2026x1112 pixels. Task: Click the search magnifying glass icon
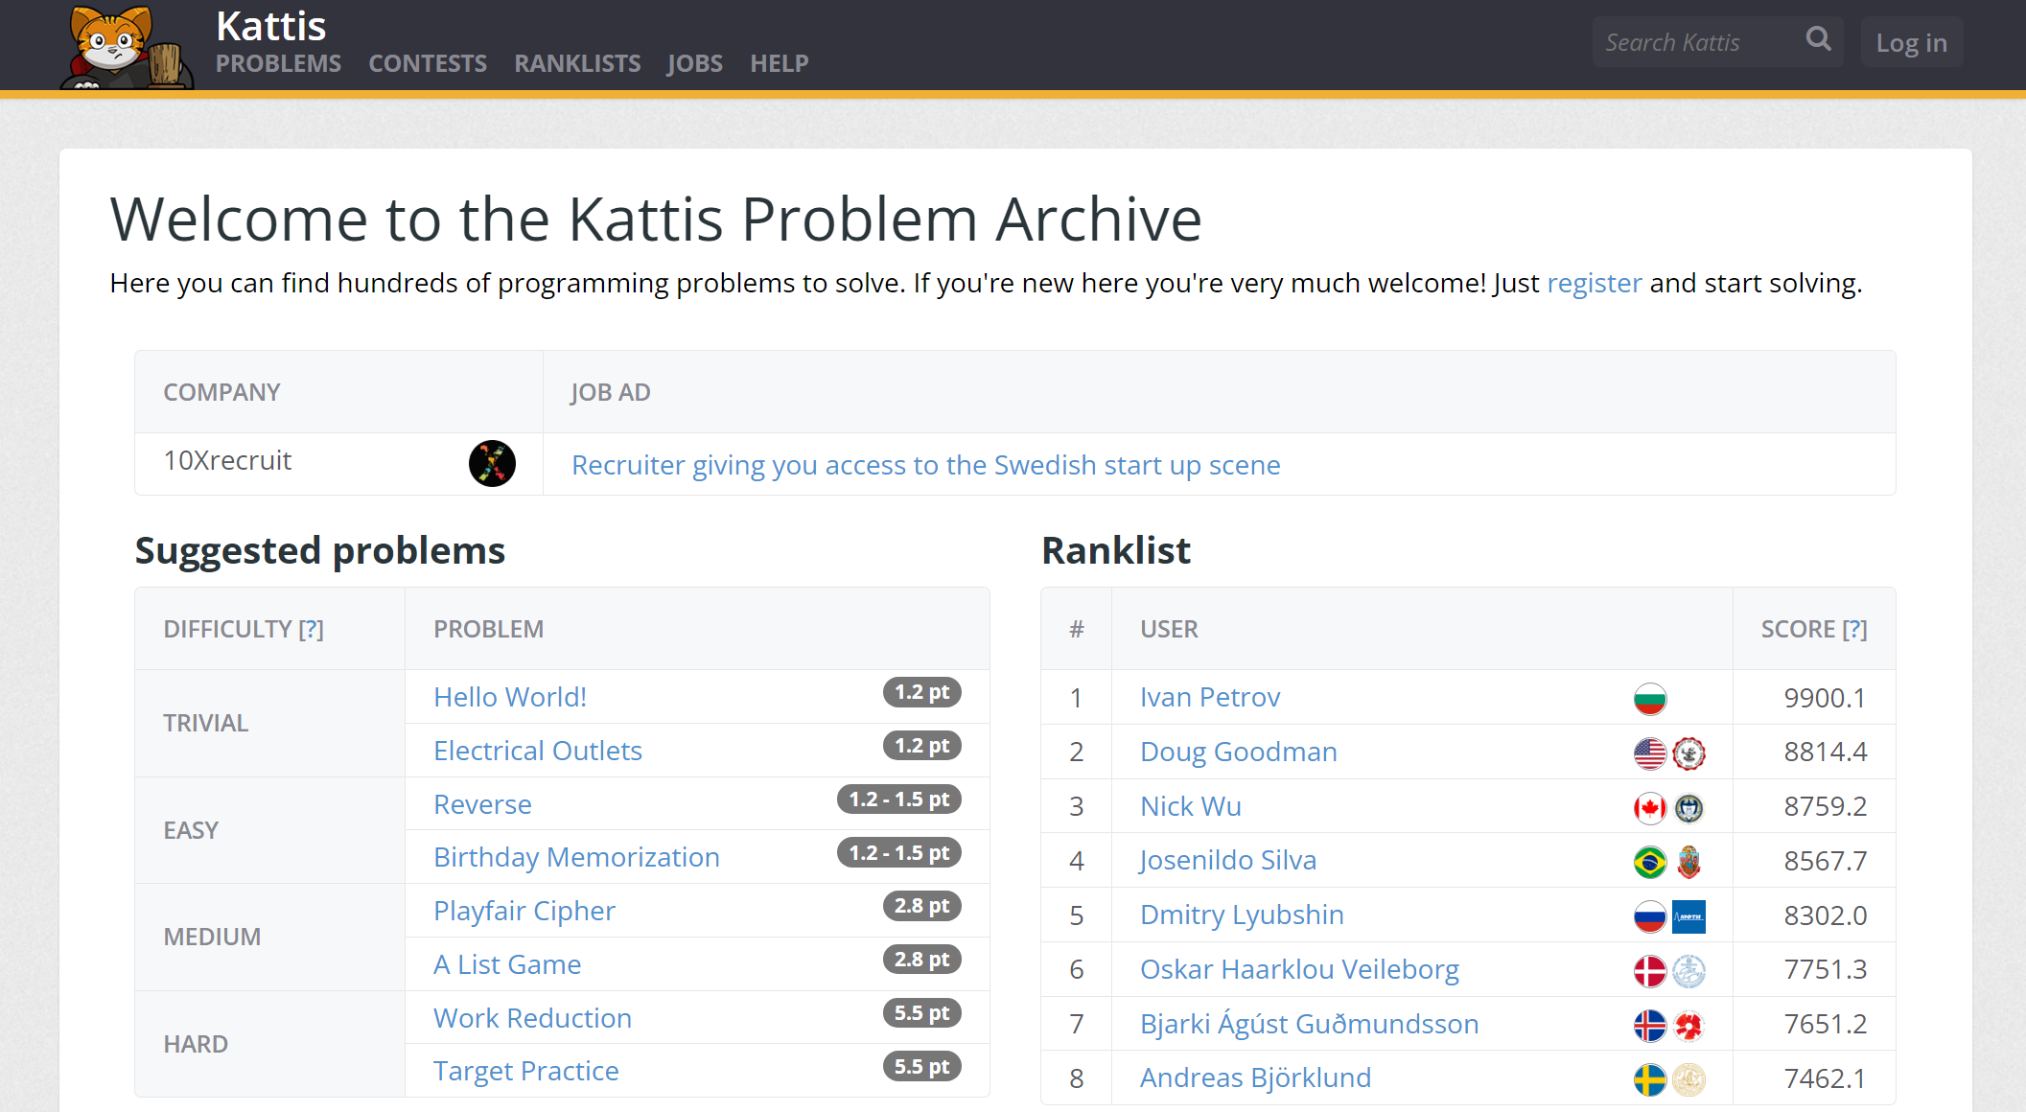click(1818, 40)
